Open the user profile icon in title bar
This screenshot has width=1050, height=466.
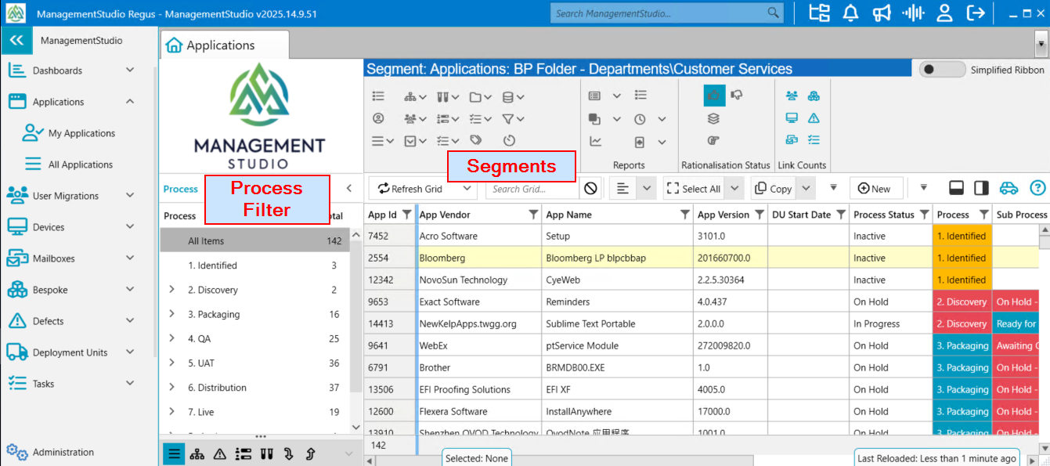tap(945, 13)
